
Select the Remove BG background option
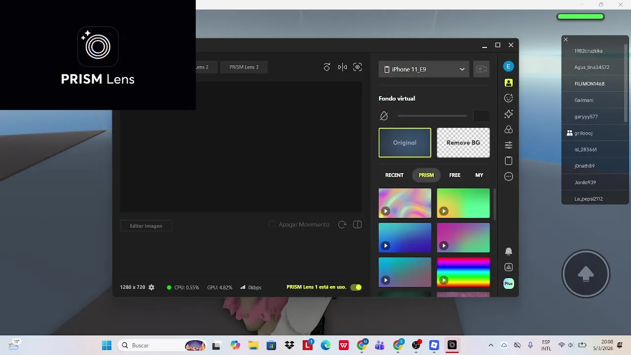[463, 142]
